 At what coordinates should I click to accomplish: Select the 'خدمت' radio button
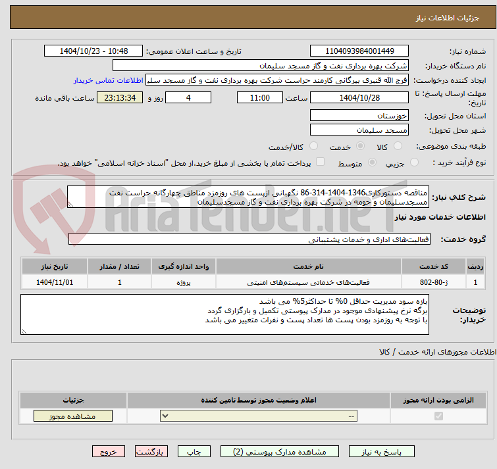[360, 146]
